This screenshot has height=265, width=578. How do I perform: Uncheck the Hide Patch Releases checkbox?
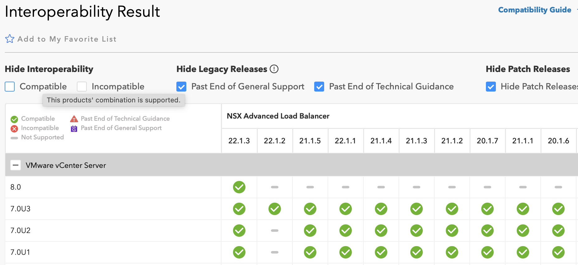coord(491,87)
